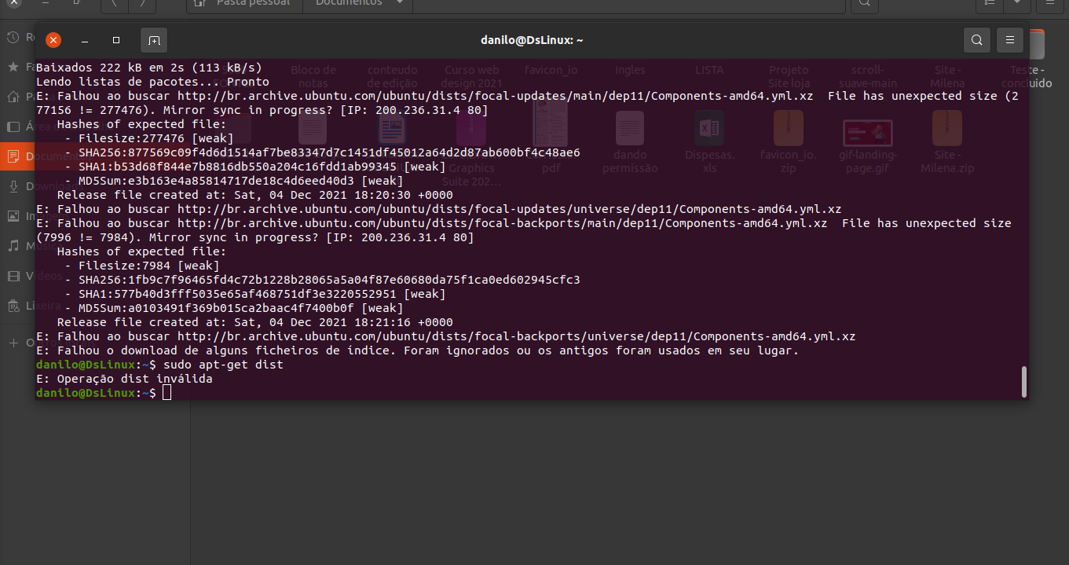This screenshot has height=565, width=1069.
Task: Open the Files window hamburger menu
Action: [x=1049, y=3]
